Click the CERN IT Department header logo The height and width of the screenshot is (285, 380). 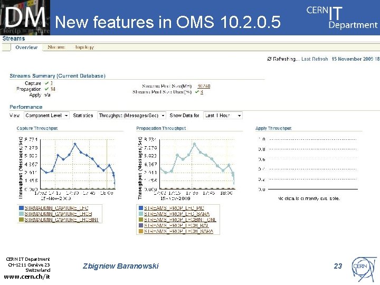(341, 17)
